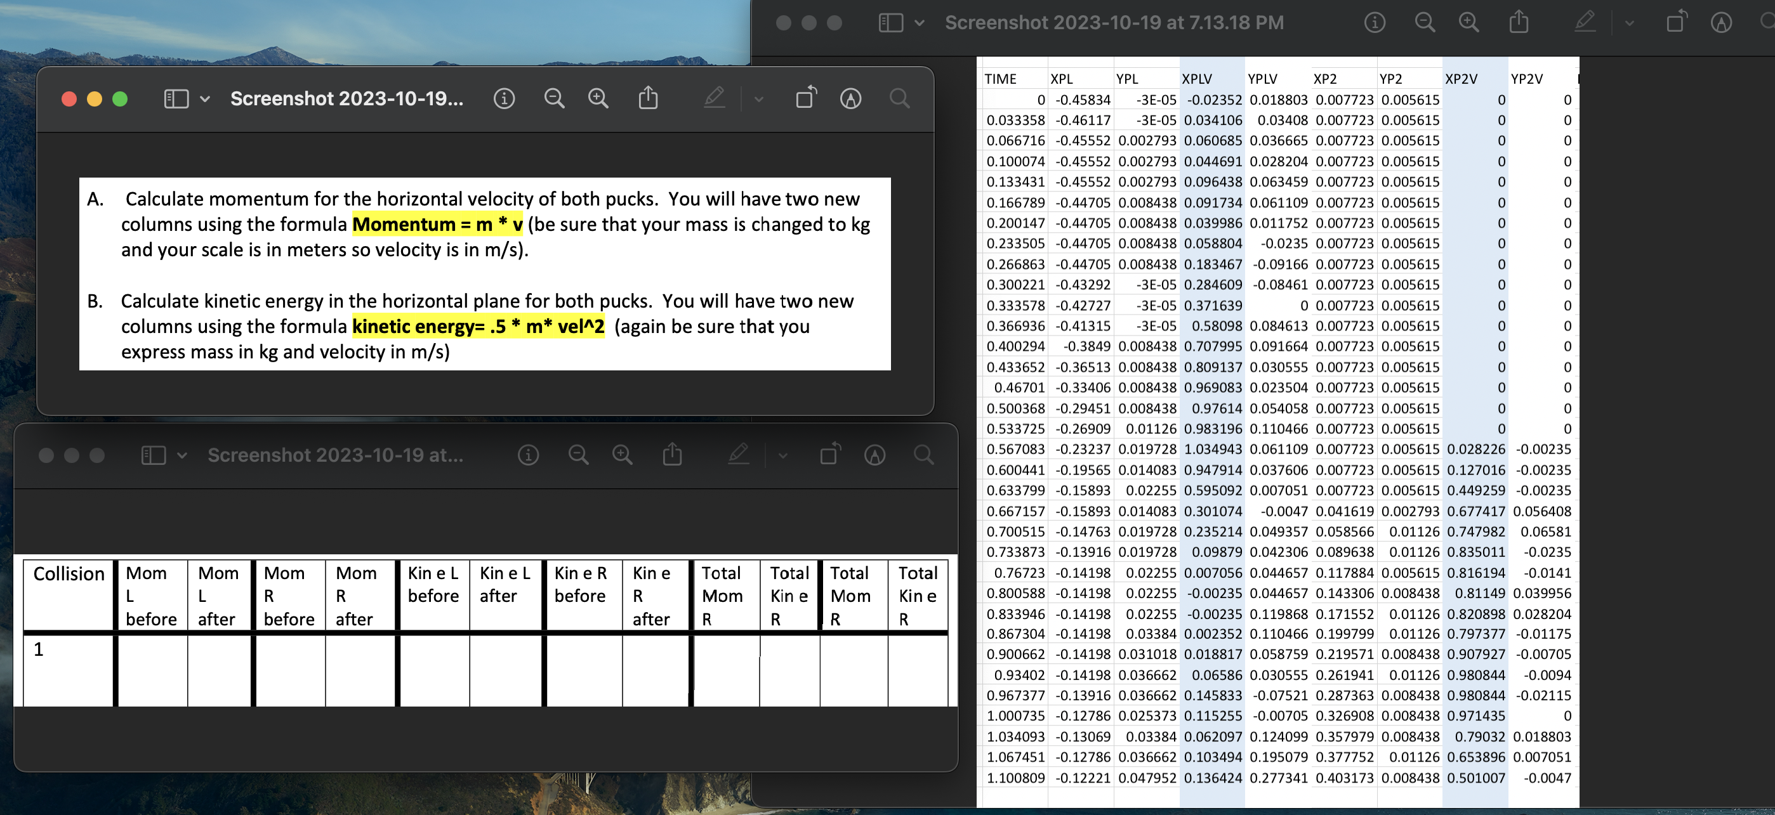The image size is (1775, 815).
Task: Open the inspector info icon in front window
Action: (x=505, y=99)
